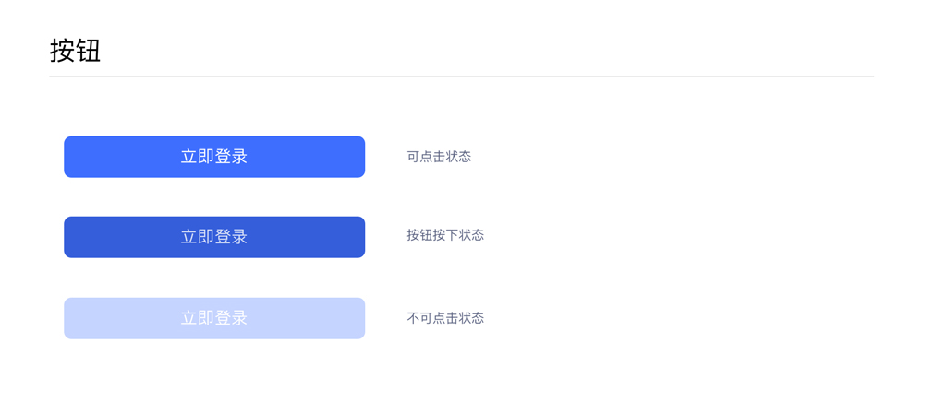The image size is (946, 402).
Task: Click the pressed-state login button in middle
Action: coord(214,237)
